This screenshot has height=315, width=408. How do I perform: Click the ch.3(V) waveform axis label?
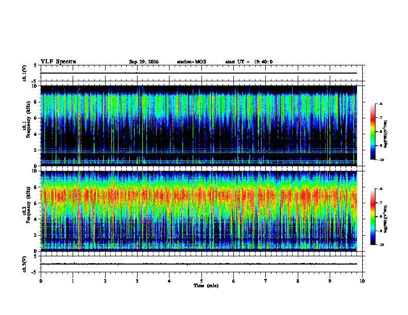tap(25, 264)
